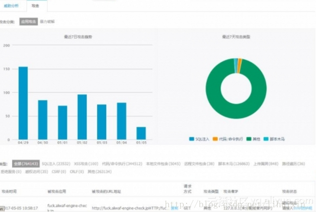316x214 pixels.
Task: Filter by SQL注入(23532)
Action: point(56,164)
